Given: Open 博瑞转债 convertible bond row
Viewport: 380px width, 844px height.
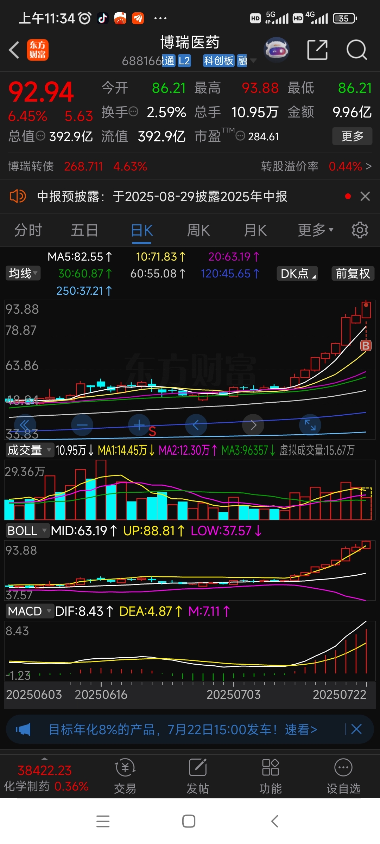Looking at the screenshot, I should pos(77,166).
